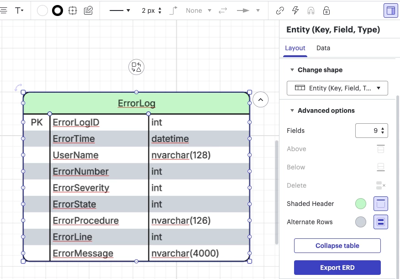Toggle the magnet snap icon
400x279 pixels.
tap(311, 11)
